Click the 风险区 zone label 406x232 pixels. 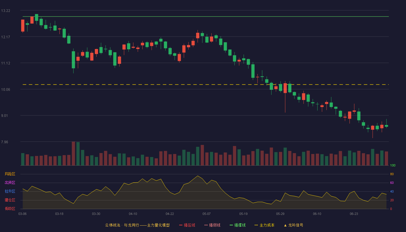coord(10,174)
